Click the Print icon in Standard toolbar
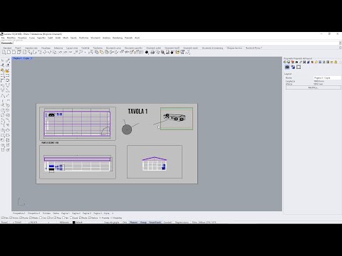Screen dimensions: 342x256 [19, 52]
